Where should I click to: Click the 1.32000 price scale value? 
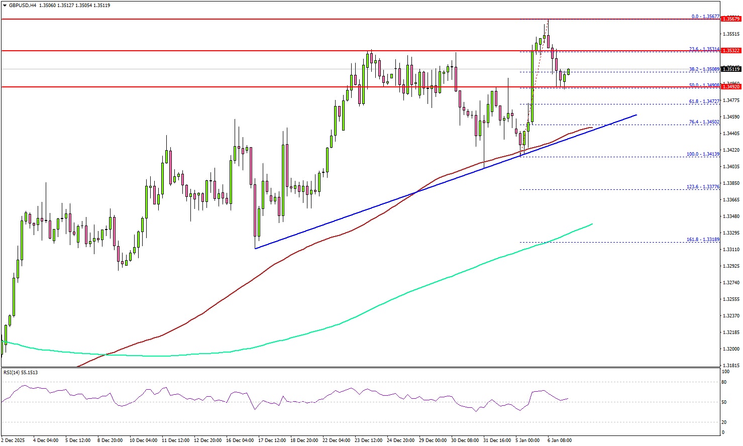730,349
